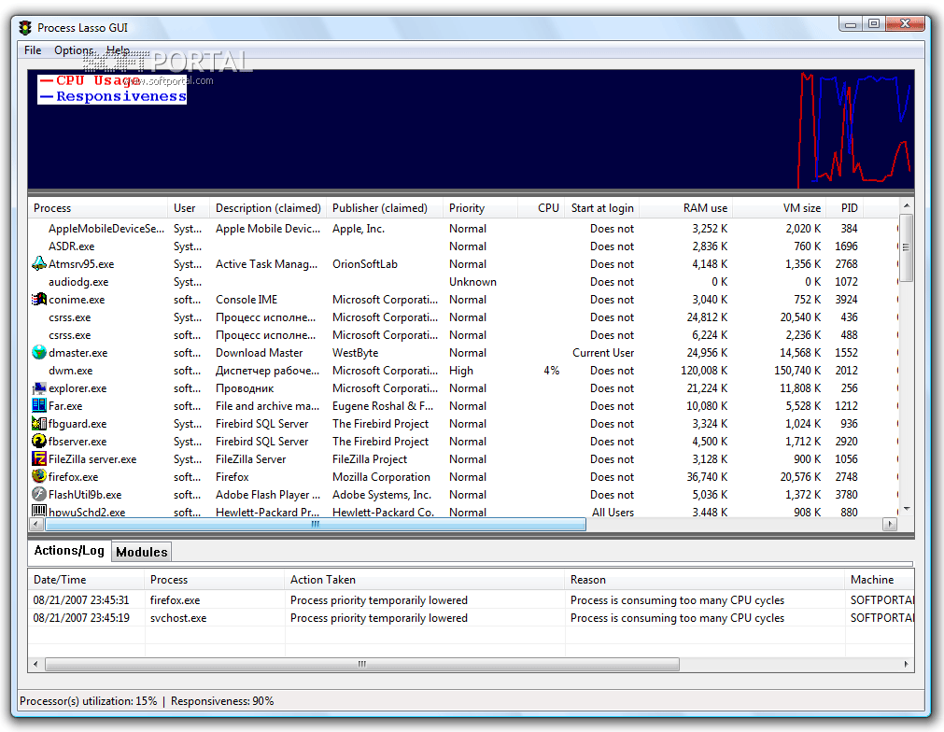Click process list scroll left arrow
944x732 pixels.
click(35, 525)
